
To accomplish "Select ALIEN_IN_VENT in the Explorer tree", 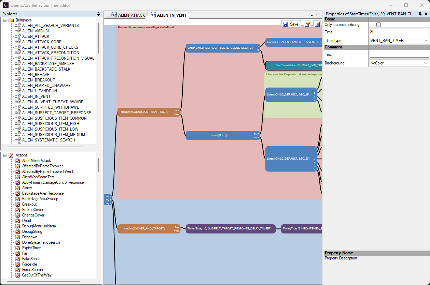I will coord(36,96).
